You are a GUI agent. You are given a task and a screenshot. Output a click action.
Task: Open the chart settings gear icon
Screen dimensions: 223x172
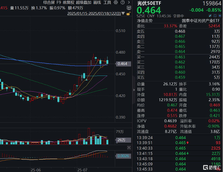tap(116, 2)
